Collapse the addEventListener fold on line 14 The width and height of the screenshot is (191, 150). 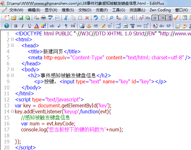point(12,111)
